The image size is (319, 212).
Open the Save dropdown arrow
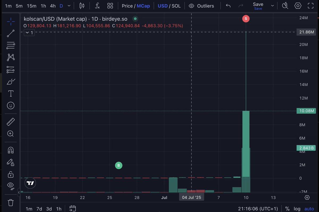coord(272,6)
